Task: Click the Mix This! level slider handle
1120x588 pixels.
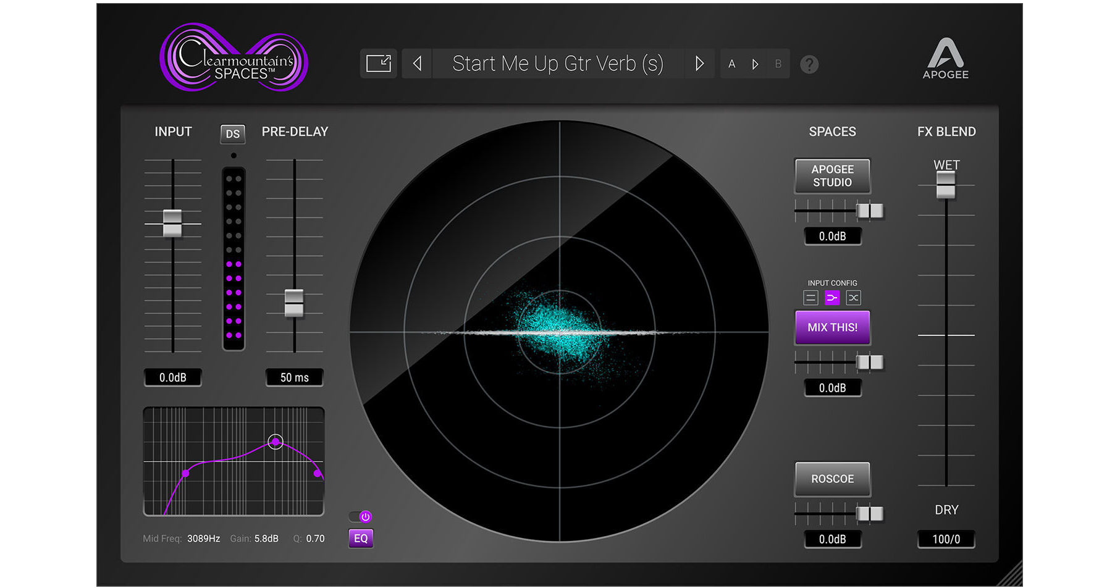Action: (x=870, y=362)
